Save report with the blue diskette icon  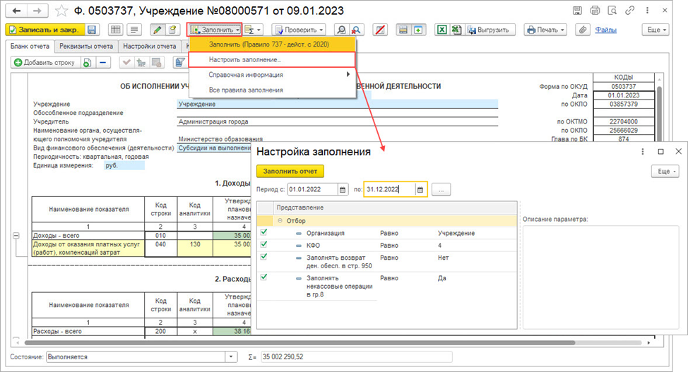coord(92,30)
